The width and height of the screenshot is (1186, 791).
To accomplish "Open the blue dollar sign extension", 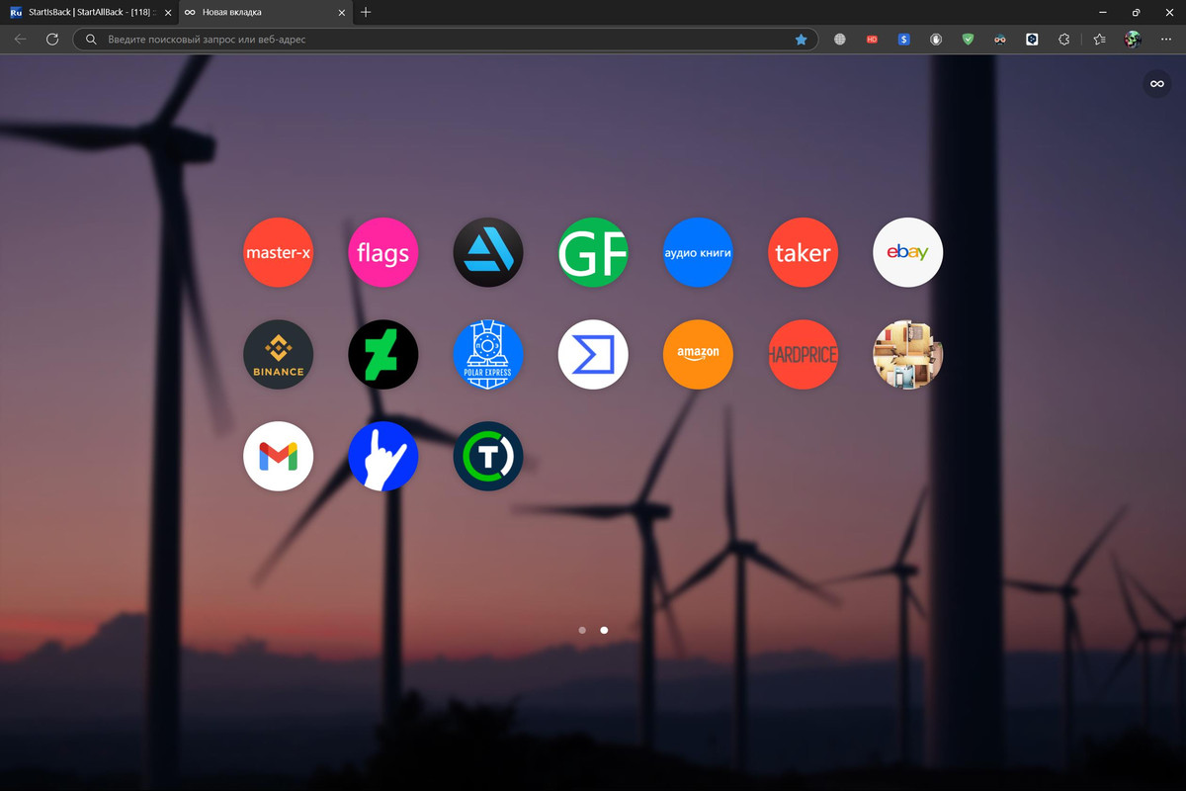I will tap(903, 40).
